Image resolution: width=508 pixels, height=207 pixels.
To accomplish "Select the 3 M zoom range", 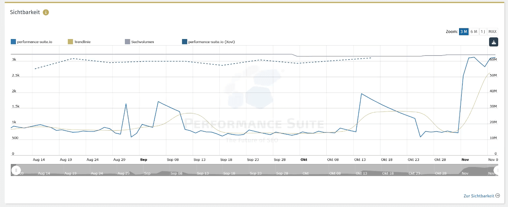I will point(463,32).
